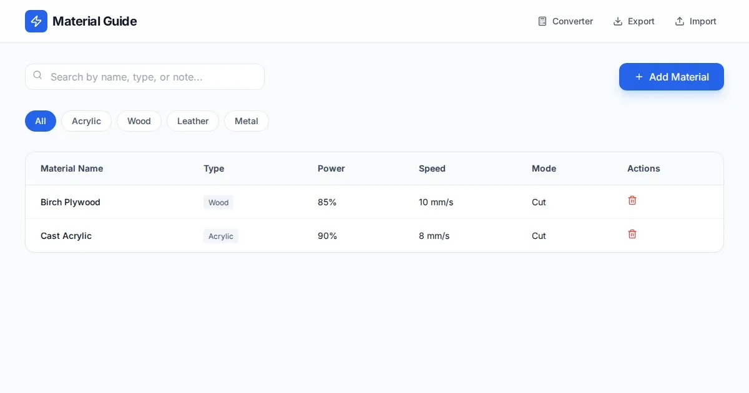Delete the Birch Plywood row
The image size is (749, 393).
point(632,200)
